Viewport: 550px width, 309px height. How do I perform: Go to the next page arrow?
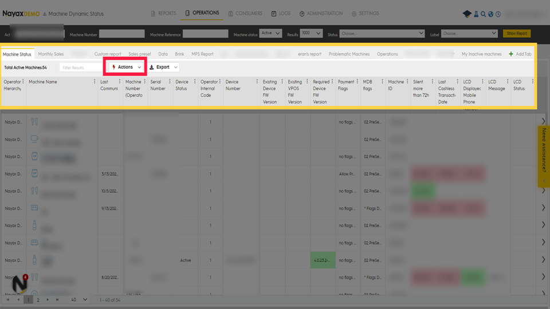pyautogui.click(x=48, y=300)
